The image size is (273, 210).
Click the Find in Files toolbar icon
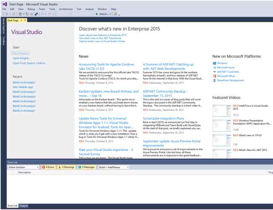coord(115,14)
